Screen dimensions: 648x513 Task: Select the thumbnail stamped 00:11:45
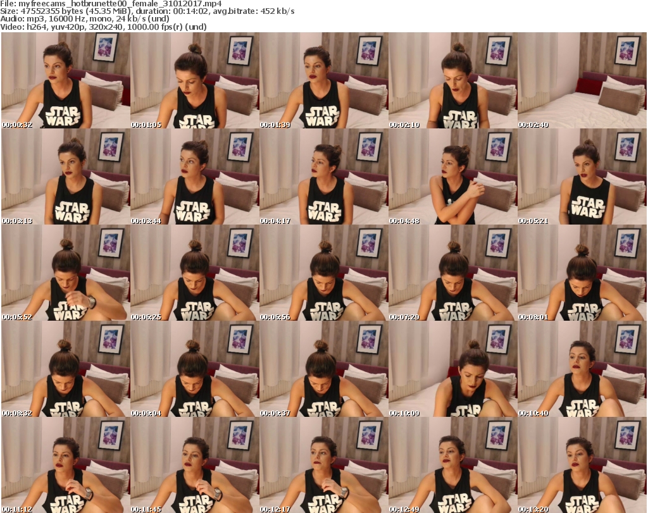(x=195, y=465)
